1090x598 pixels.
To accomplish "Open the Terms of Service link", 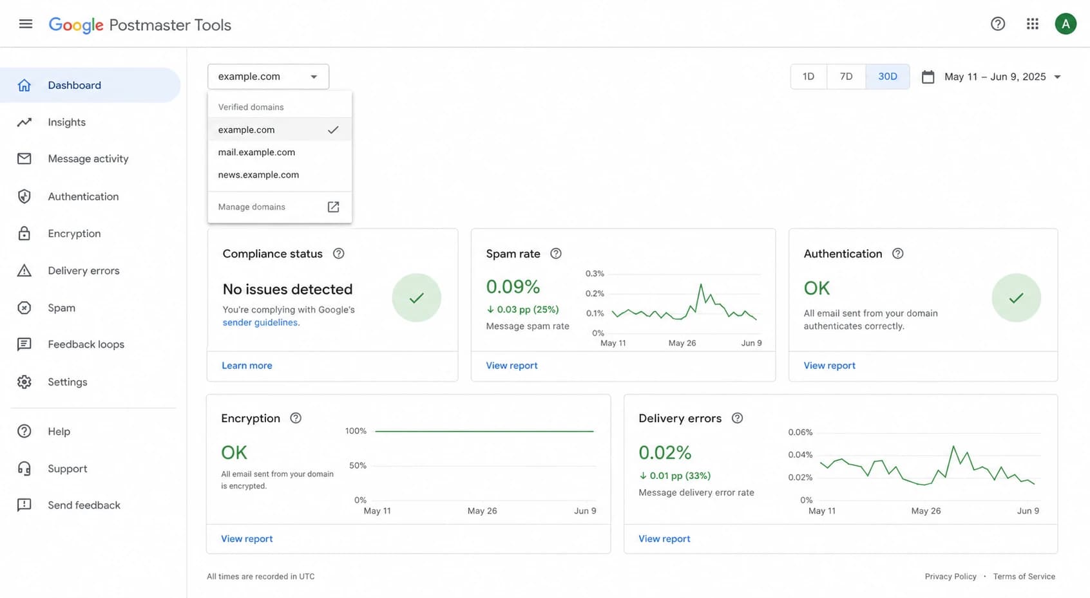I will 1024,576.
